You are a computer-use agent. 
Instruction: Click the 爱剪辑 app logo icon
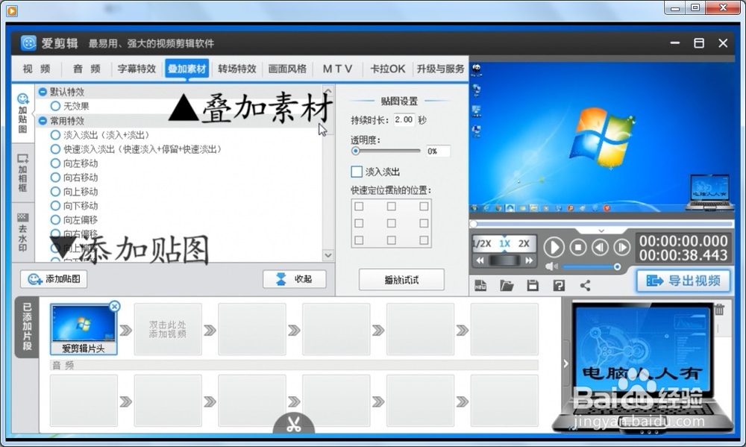(28, 43)
